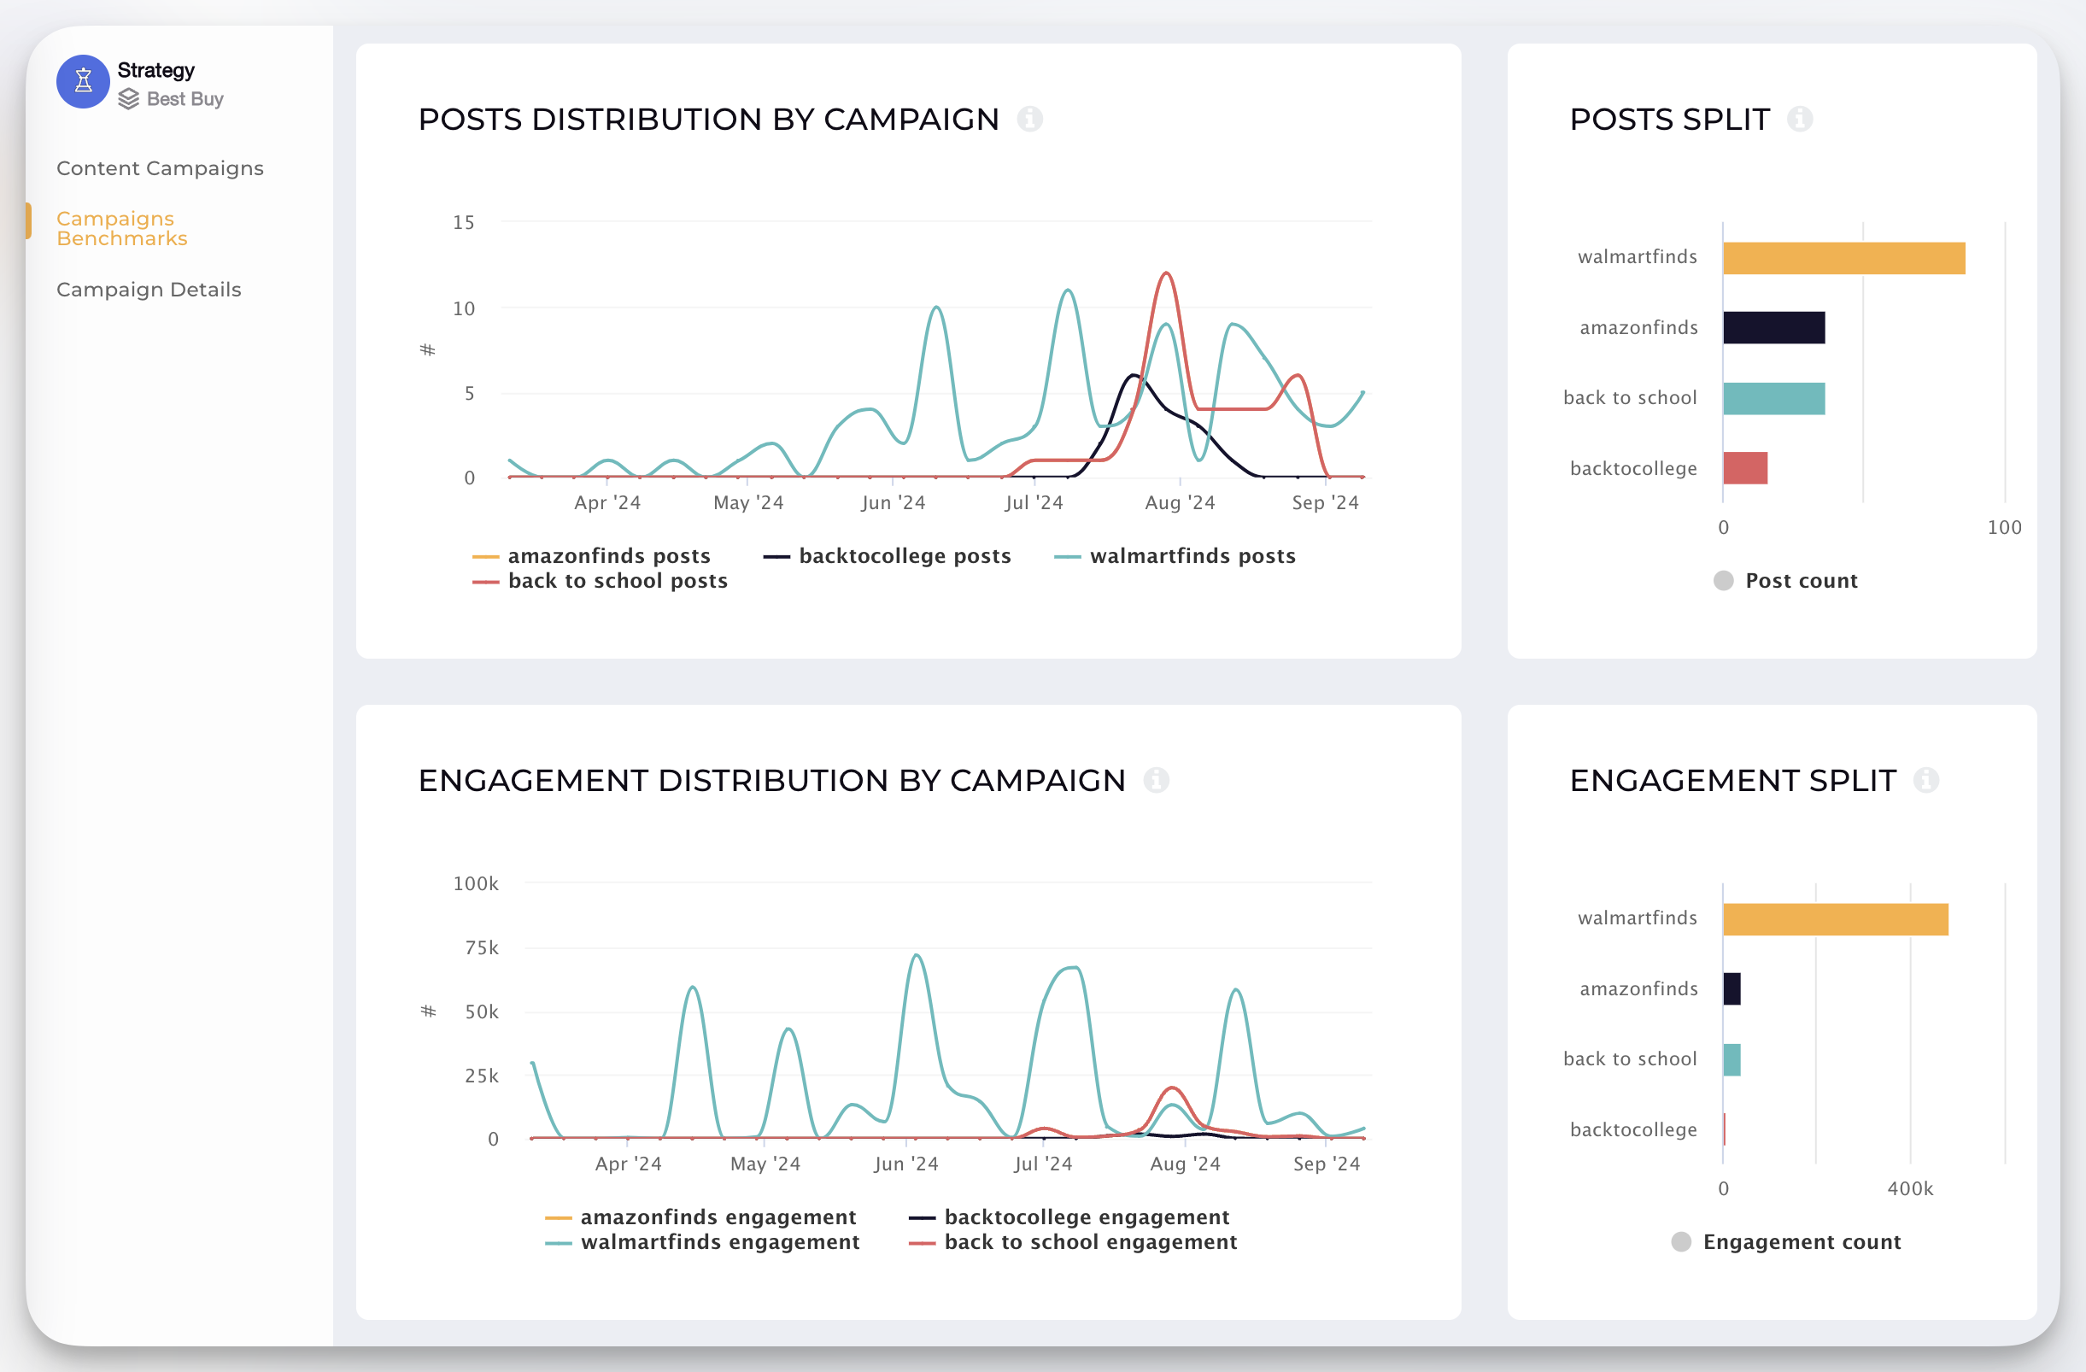Click 'amazonfinds' label in Engagement Split chart
Screen dimensions: 2086x1372
click(x=1638, y=988)
